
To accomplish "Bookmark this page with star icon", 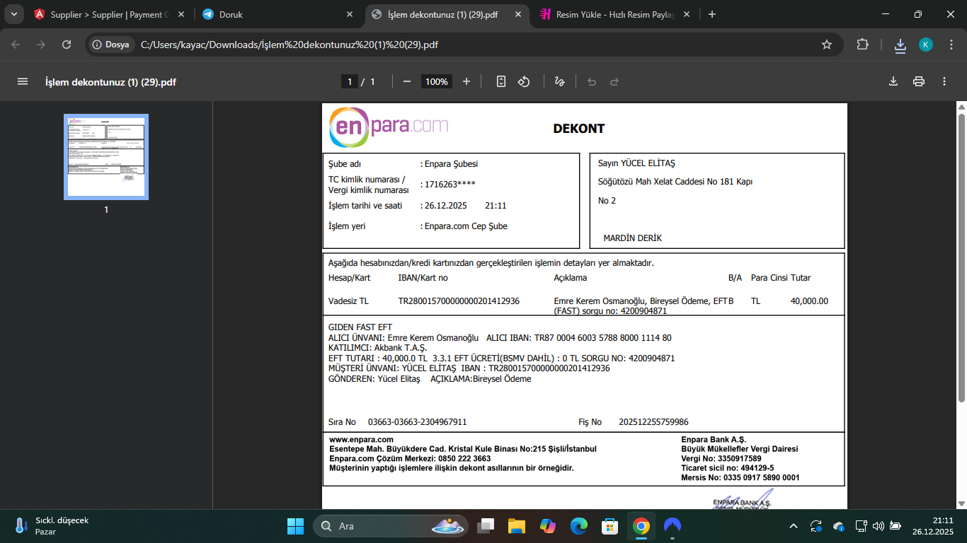I will point(827,45).
